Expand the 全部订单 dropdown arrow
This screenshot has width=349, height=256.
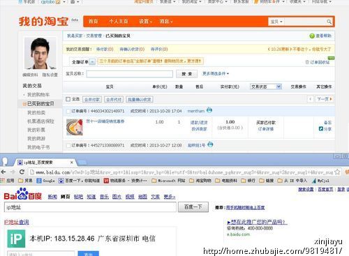click(92, 62)
